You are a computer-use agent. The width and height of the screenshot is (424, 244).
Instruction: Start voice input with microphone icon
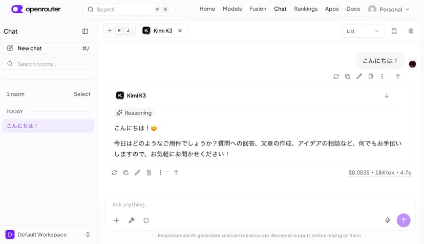[388, 221]
